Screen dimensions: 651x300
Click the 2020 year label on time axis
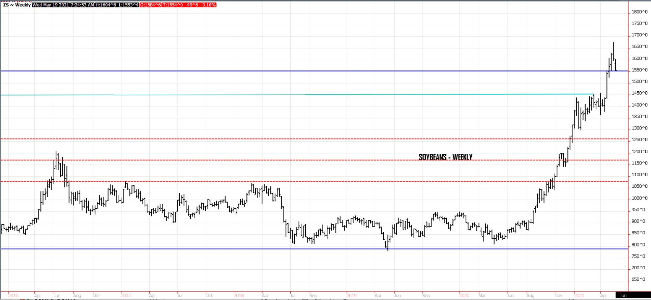point(464,295)
